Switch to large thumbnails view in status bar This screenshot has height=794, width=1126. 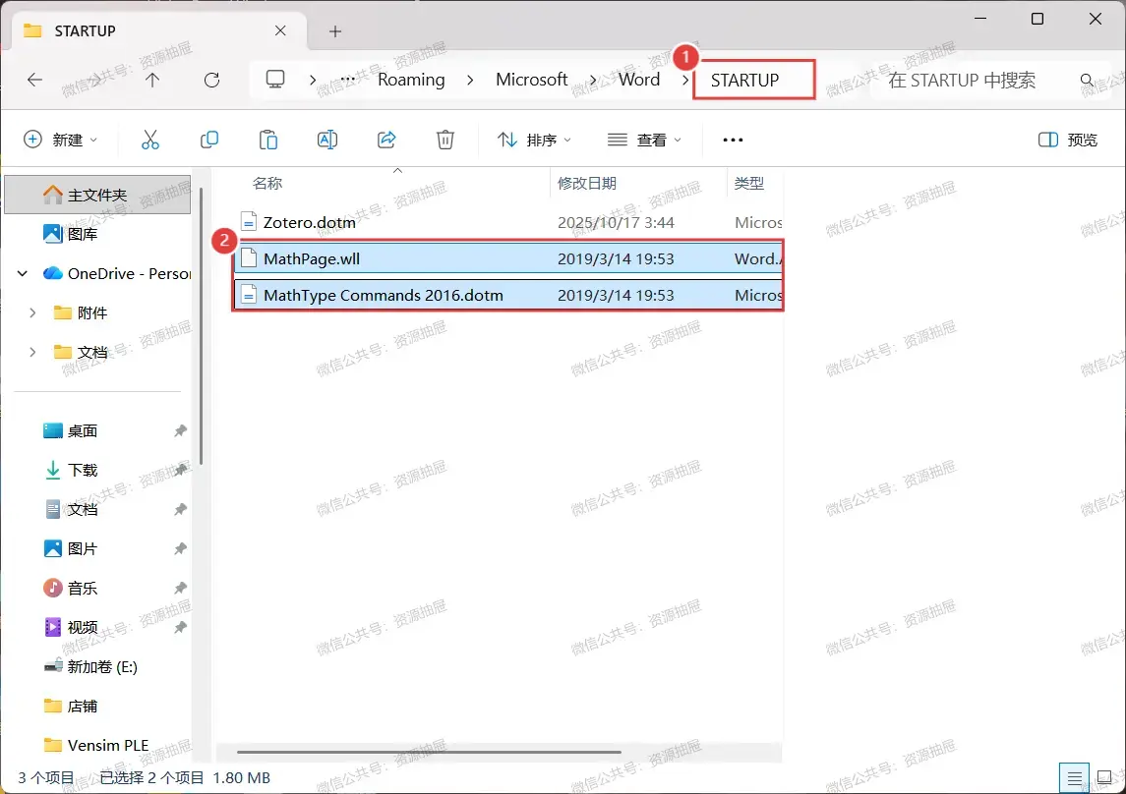1105,778
